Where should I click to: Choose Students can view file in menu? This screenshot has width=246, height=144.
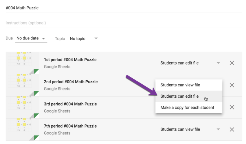pyautogui.click(x=189, y=85)
